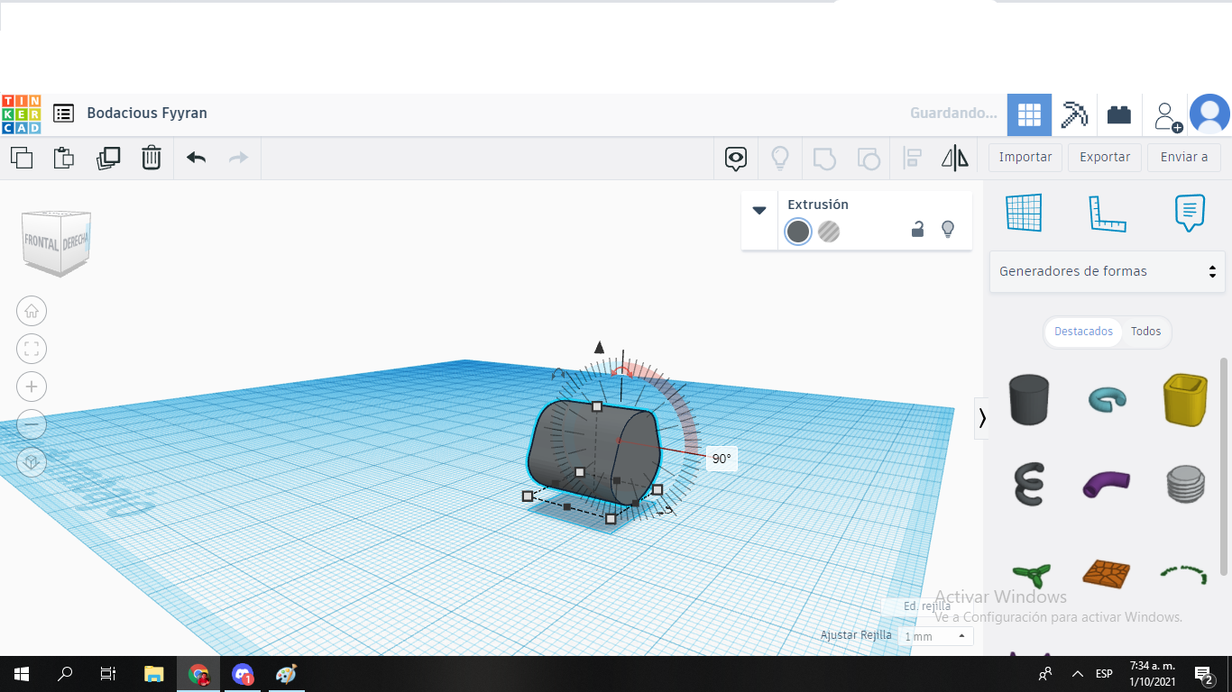Open the Notes tool
1232x692 pixels.
pyautogui.click(x=1191, y=213)
